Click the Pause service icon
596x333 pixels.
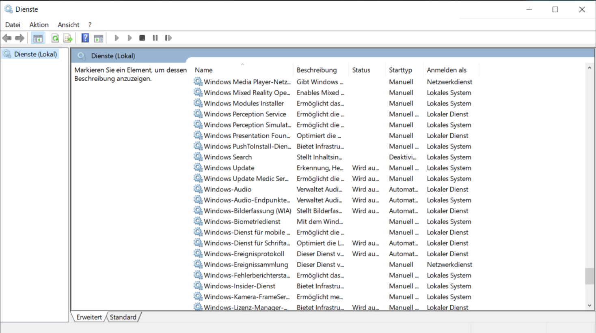[x=155, y=38]
